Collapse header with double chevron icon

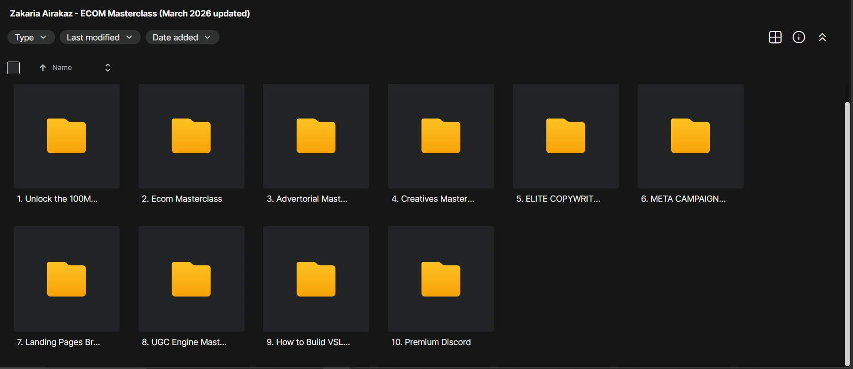pos(822,37)
